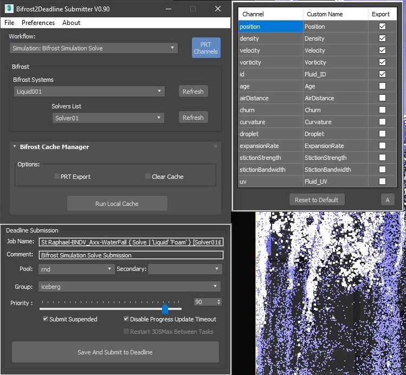Click the Fluid_ID custom name cell
Image resolution: width=406 pixels, height=375 pixels.
(x=336, y=74)
